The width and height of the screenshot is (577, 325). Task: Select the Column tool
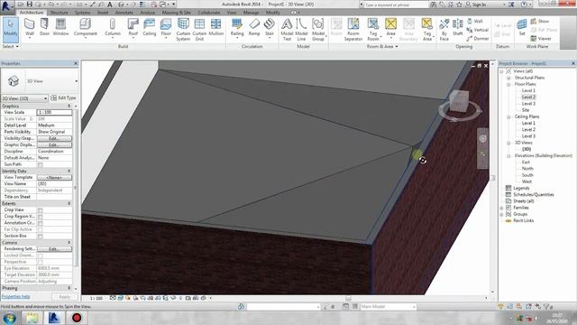pyautogui.click(x=113, y=28)
